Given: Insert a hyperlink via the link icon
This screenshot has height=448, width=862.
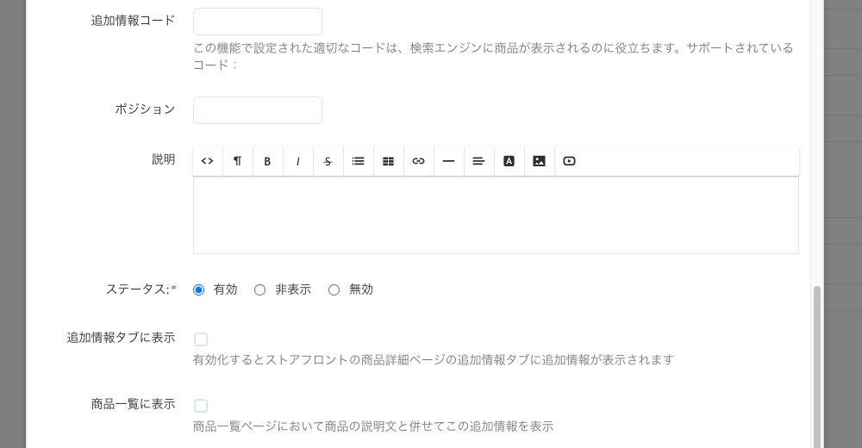Looking at the screenshot, I should tap(418, 161).
